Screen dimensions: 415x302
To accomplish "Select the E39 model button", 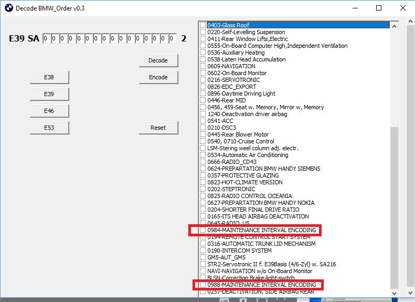I will click(49, 94).
